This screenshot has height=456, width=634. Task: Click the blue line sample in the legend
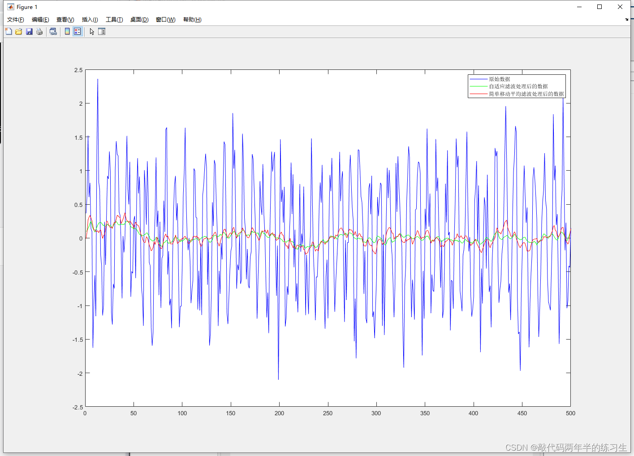tap(479, 79)
